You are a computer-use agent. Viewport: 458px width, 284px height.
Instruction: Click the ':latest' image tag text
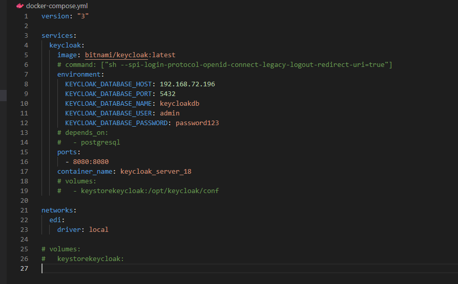pos(162,55)
